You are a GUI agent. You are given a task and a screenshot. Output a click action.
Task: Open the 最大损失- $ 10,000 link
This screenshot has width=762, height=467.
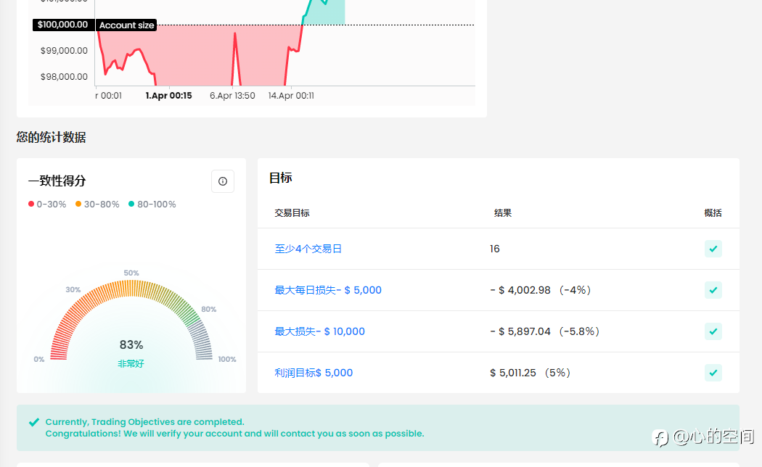(x=320, y=331)
